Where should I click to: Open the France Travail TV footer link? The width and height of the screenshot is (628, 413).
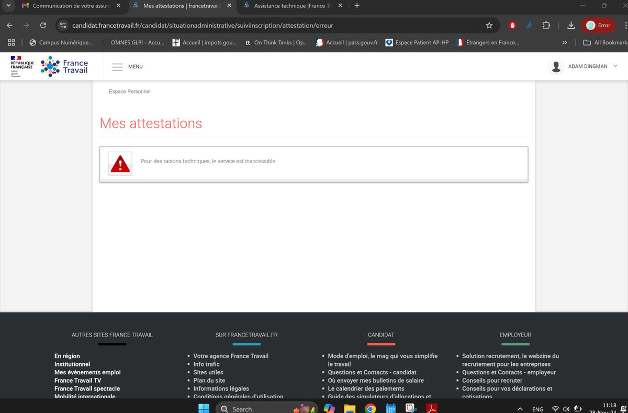pyautogui.click(x=77, y=381)
